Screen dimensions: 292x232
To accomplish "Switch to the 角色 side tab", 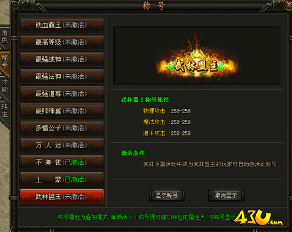I will tap(5, 37).
